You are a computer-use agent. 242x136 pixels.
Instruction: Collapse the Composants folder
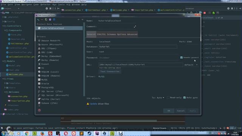pyautogui.click(x=5, y=30)
